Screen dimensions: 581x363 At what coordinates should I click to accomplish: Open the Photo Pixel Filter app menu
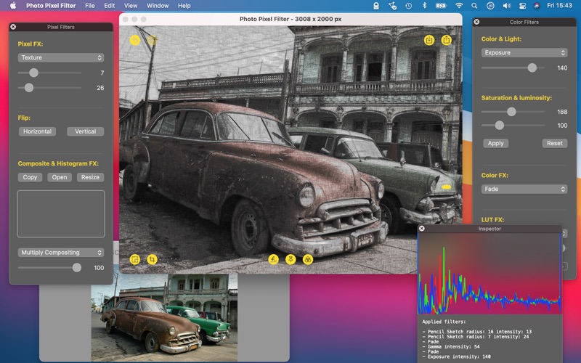click(x=51, y=6)
